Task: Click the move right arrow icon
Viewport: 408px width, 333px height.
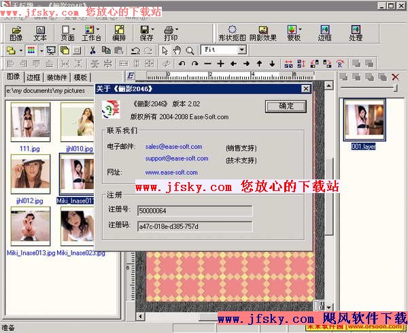Action: (x=246, y=63)
